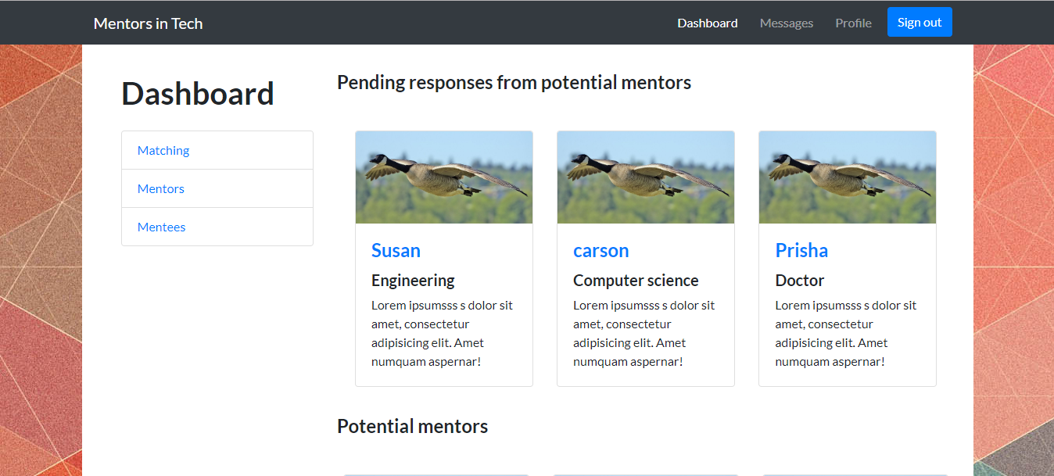1054x476 pixels.
Task: Click carson's goose profile picture
Action: tap(646, 177)
